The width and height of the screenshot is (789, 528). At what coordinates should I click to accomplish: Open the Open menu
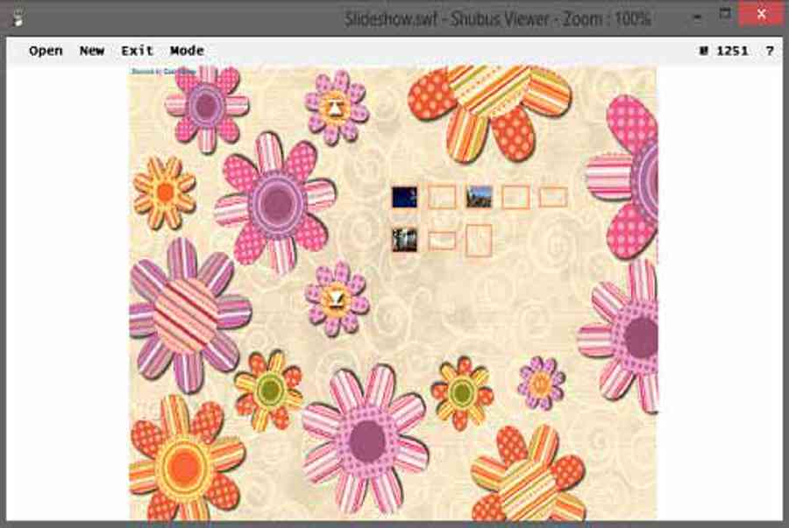pos(46,51)
